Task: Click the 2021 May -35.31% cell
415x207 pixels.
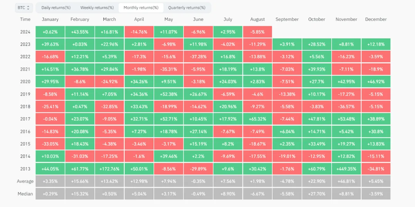Action: [168, 69]
